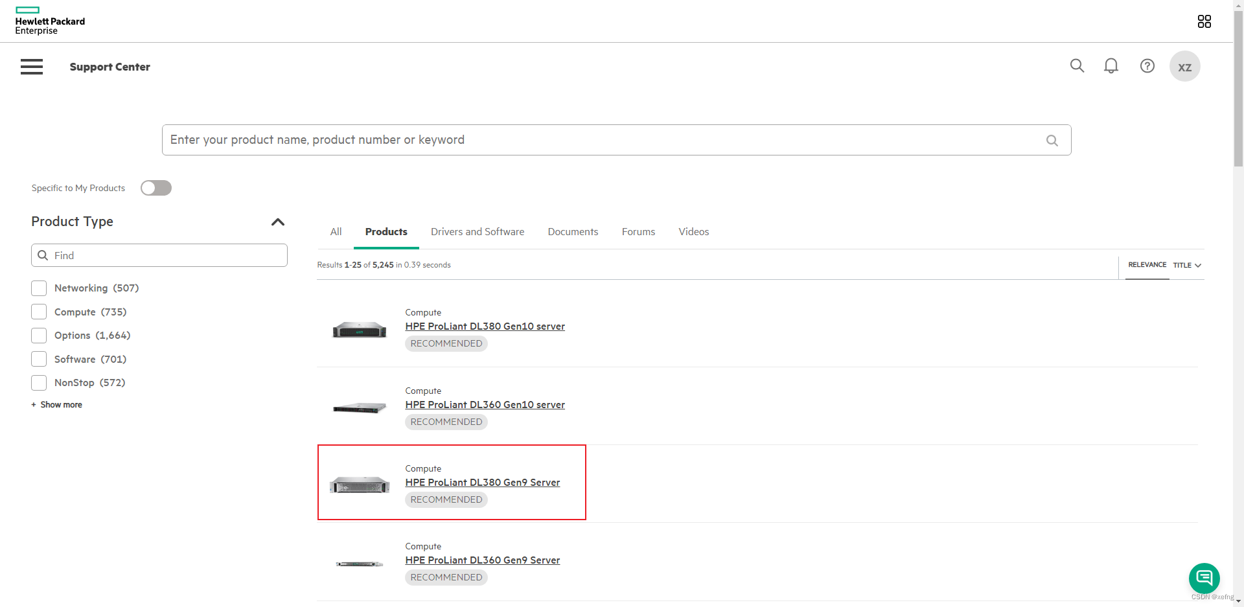The height and width of the screenshot is (607, 1244).
Task: Select the Products tab
Action: pyautogui.click(x=386, y=232)
